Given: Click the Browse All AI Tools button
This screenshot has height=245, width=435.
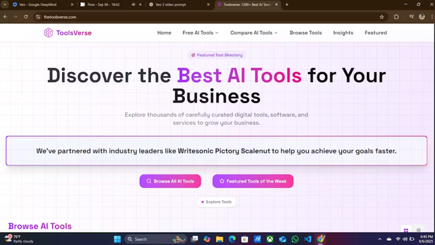Looking at the screenshot, I should [x=170, y=181].
